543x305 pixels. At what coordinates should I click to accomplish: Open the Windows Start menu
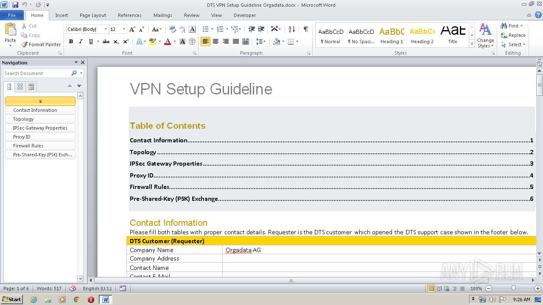pos(11,299)
